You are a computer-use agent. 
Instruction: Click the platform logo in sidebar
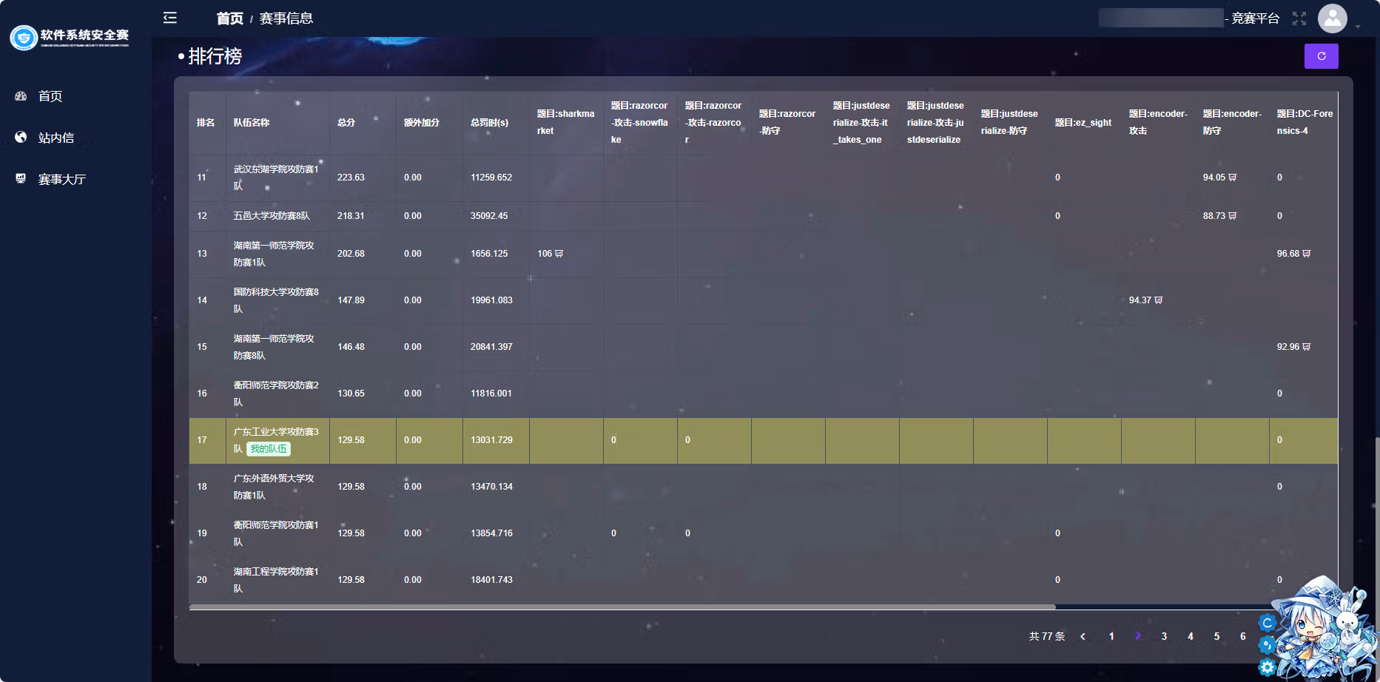point(70,37)
